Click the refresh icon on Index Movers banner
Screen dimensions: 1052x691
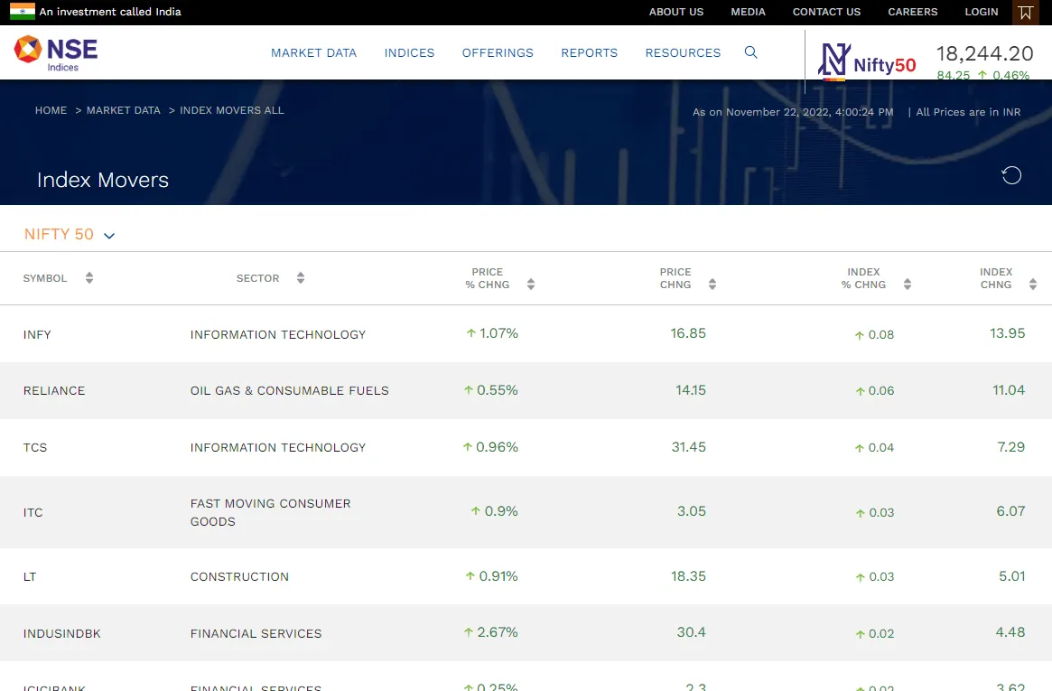coord(1011,175)
